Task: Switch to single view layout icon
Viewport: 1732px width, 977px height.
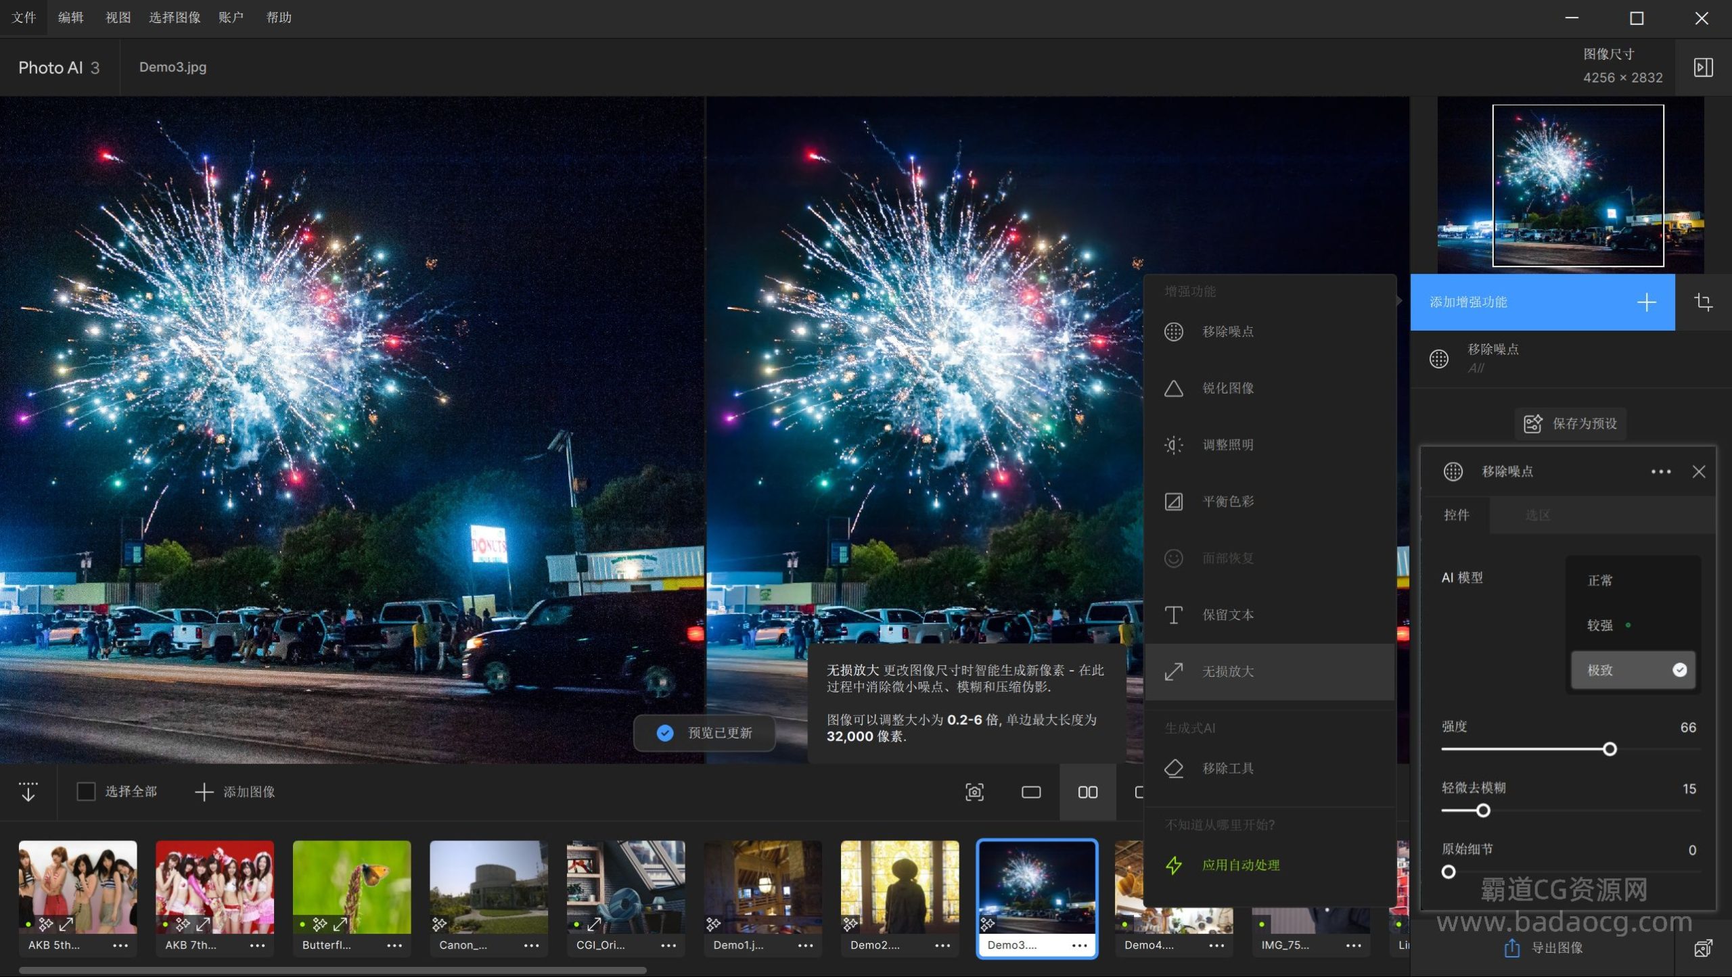Action: click(1031, 792)
